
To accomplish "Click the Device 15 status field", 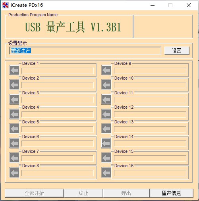I will pos(150,158).
